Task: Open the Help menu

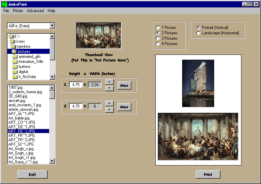Action: point(51,11)
